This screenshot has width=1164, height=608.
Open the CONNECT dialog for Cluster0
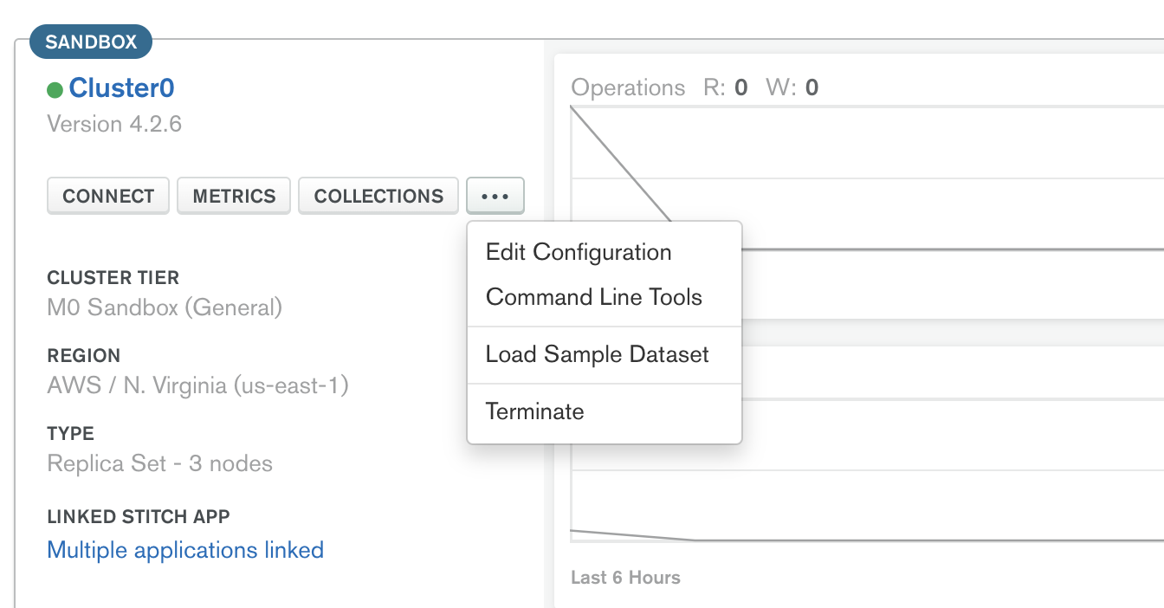(x=107, y=195)
